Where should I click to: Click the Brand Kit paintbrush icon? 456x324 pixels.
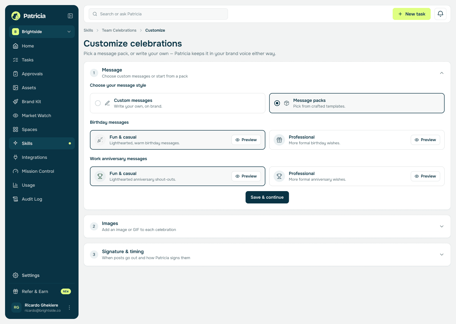coord(16,102)
